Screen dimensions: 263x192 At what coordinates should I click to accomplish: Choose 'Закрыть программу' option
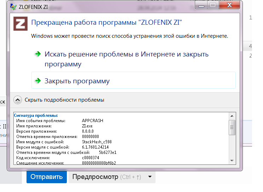134,80
